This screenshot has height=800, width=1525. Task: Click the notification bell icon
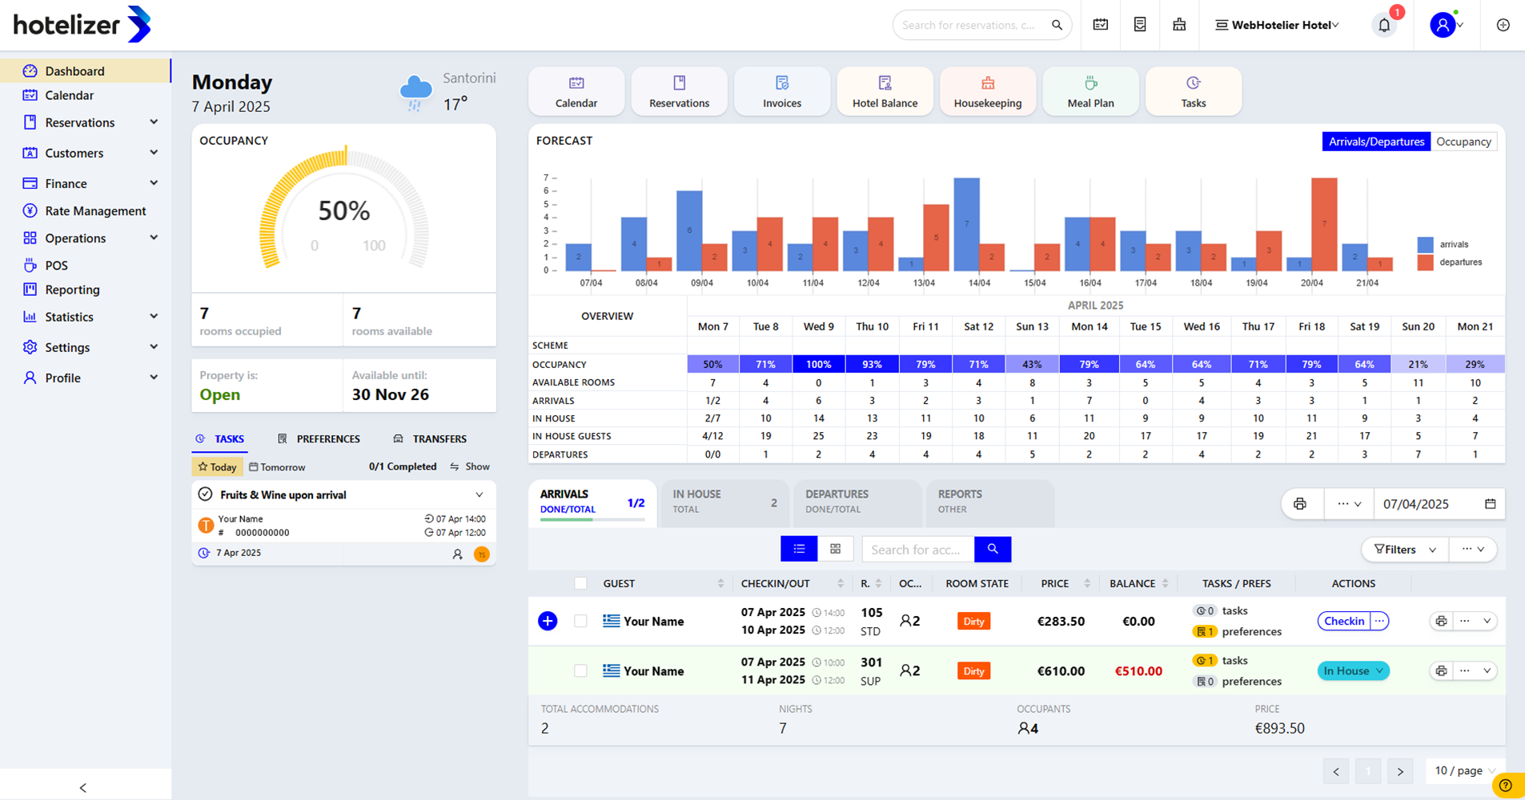(1384, 26)
